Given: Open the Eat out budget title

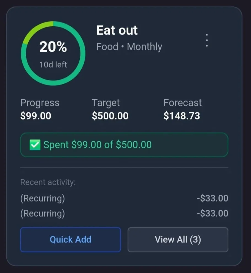Looking at the screenshot, I should pos(117,30).
